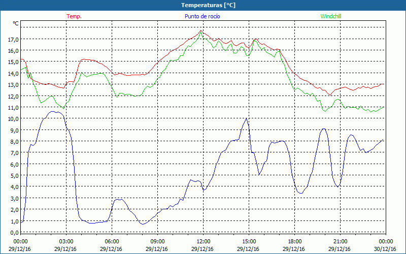Click the 03:00 time axis label
Screen dimensions: 406x254
point(66,242)
